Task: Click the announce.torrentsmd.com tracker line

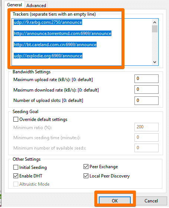Action: click(62, 33)
